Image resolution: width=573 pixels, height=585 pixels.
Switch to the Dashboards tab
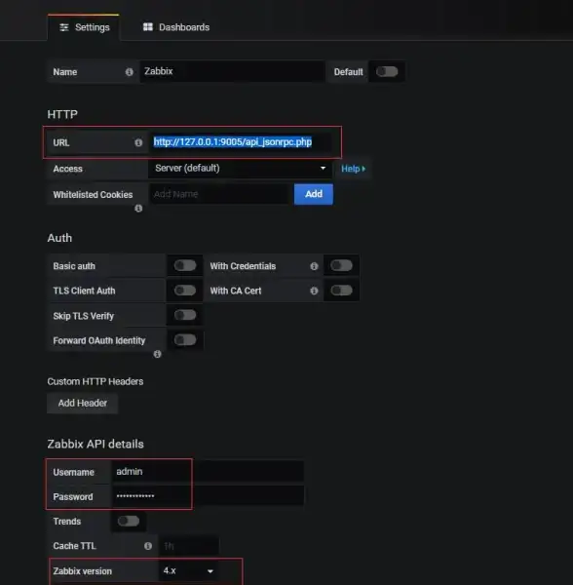176,27
